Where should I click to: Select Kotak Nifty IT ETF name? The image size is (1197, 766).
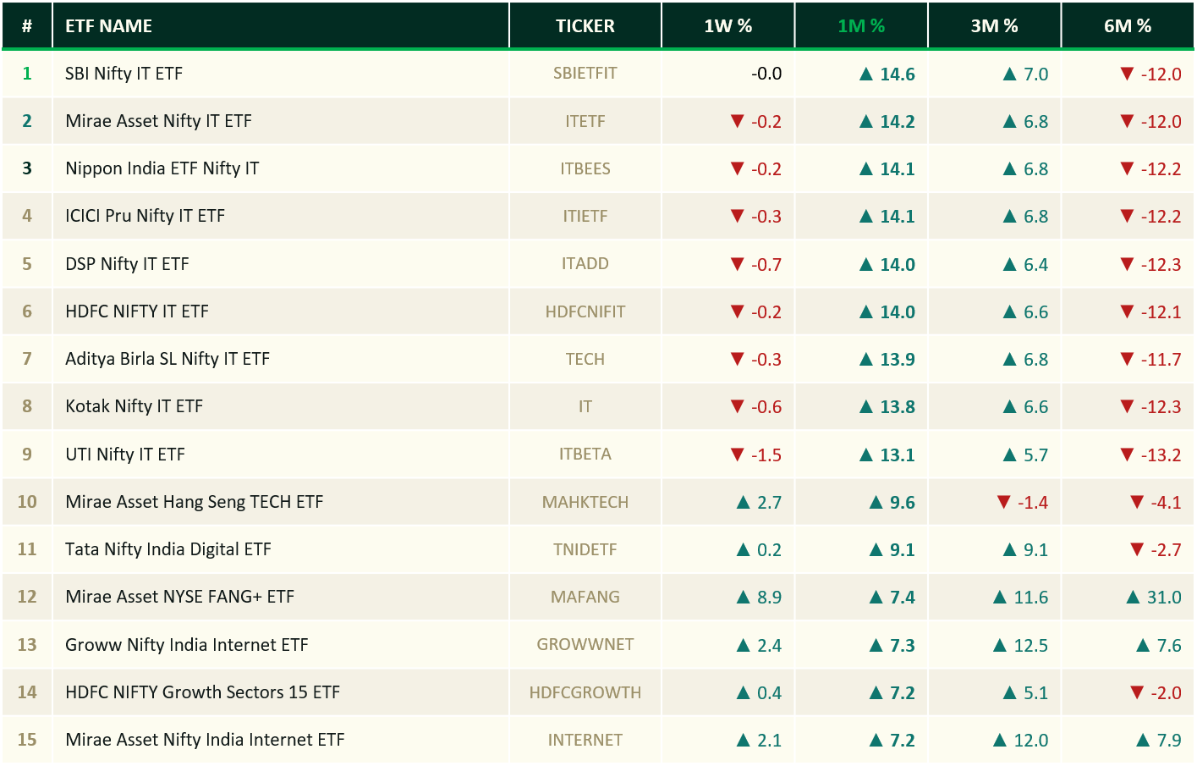click(135, 406)
